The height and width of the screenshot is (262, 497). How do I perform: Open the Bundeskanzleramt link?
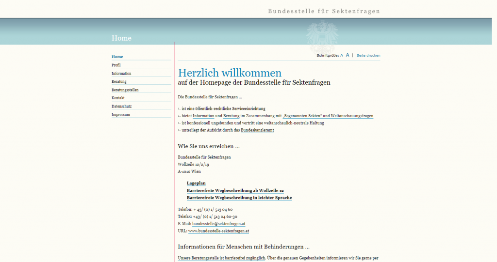[x=257, y=130]
